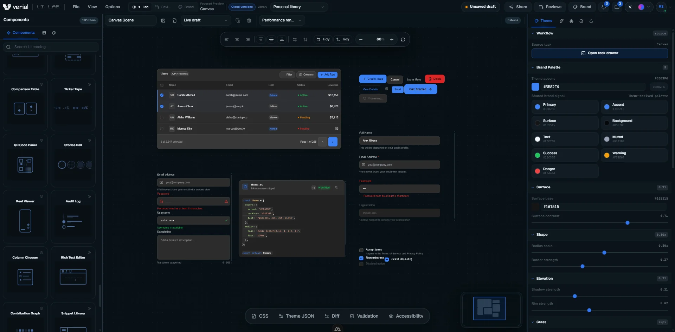This screenshot has height=332, width=675.
Task: Check the Accept terms checkbox
Action: pos(361,250)
